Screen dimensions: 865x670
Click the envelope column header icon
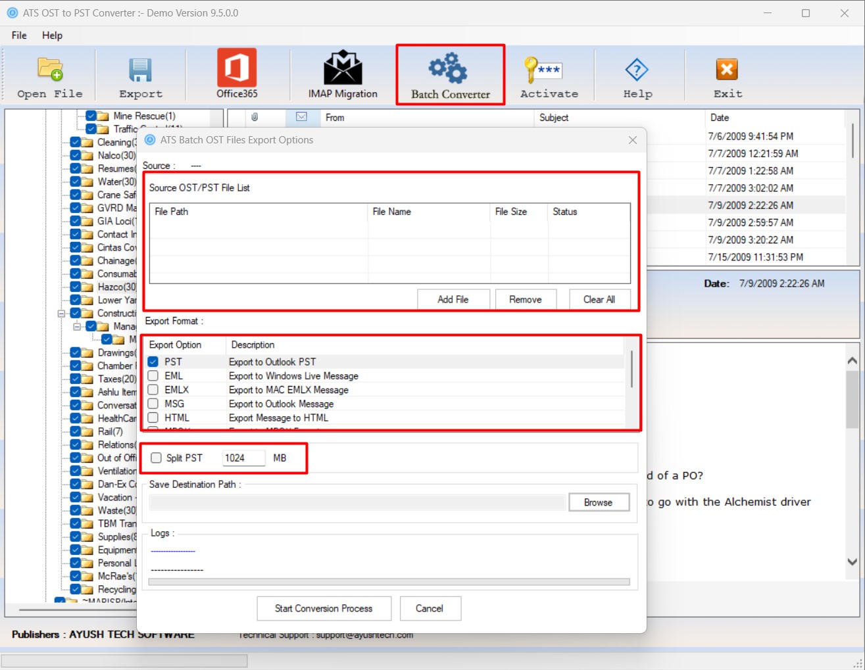(301, 117)
